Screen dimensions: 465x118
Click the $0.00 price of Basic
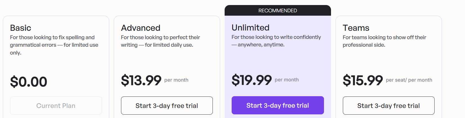(x=29, y=82)
